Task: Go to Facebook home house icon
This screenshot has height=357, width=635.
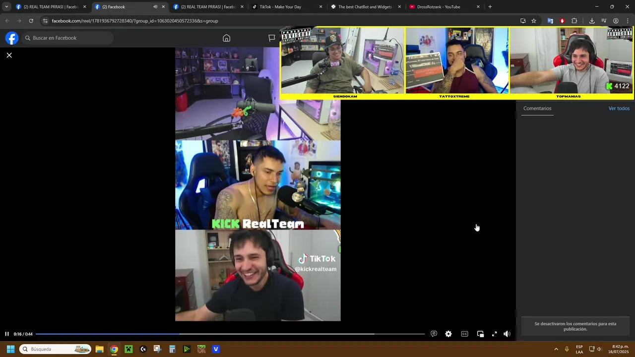Action: pos(226,38)
